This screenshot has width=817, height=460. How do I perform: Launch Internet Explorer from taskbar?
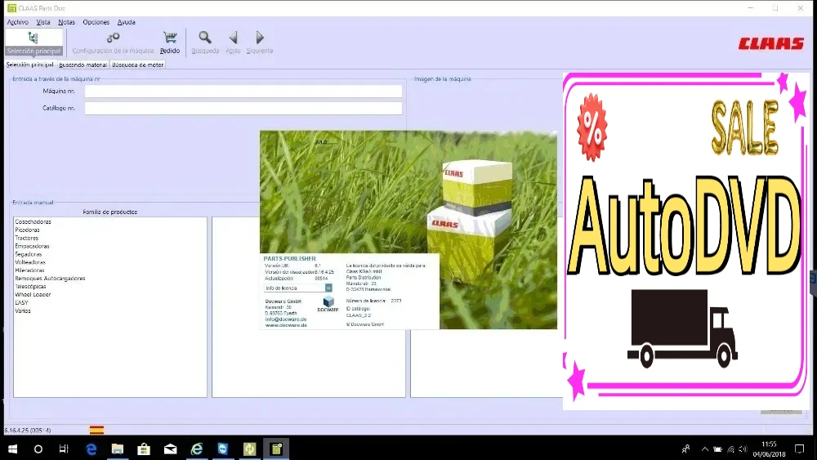[x=196, y=449]
